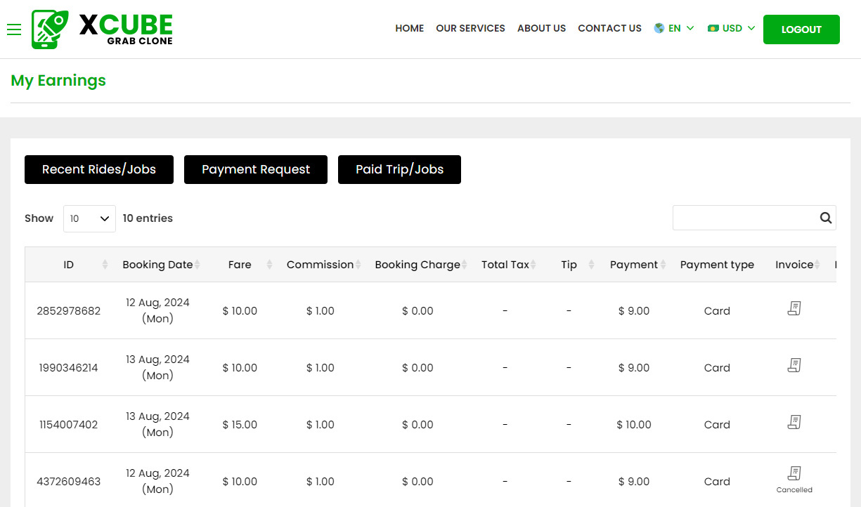Focus the earnings table search field
The image size is (861, 507).
[744, 218]
